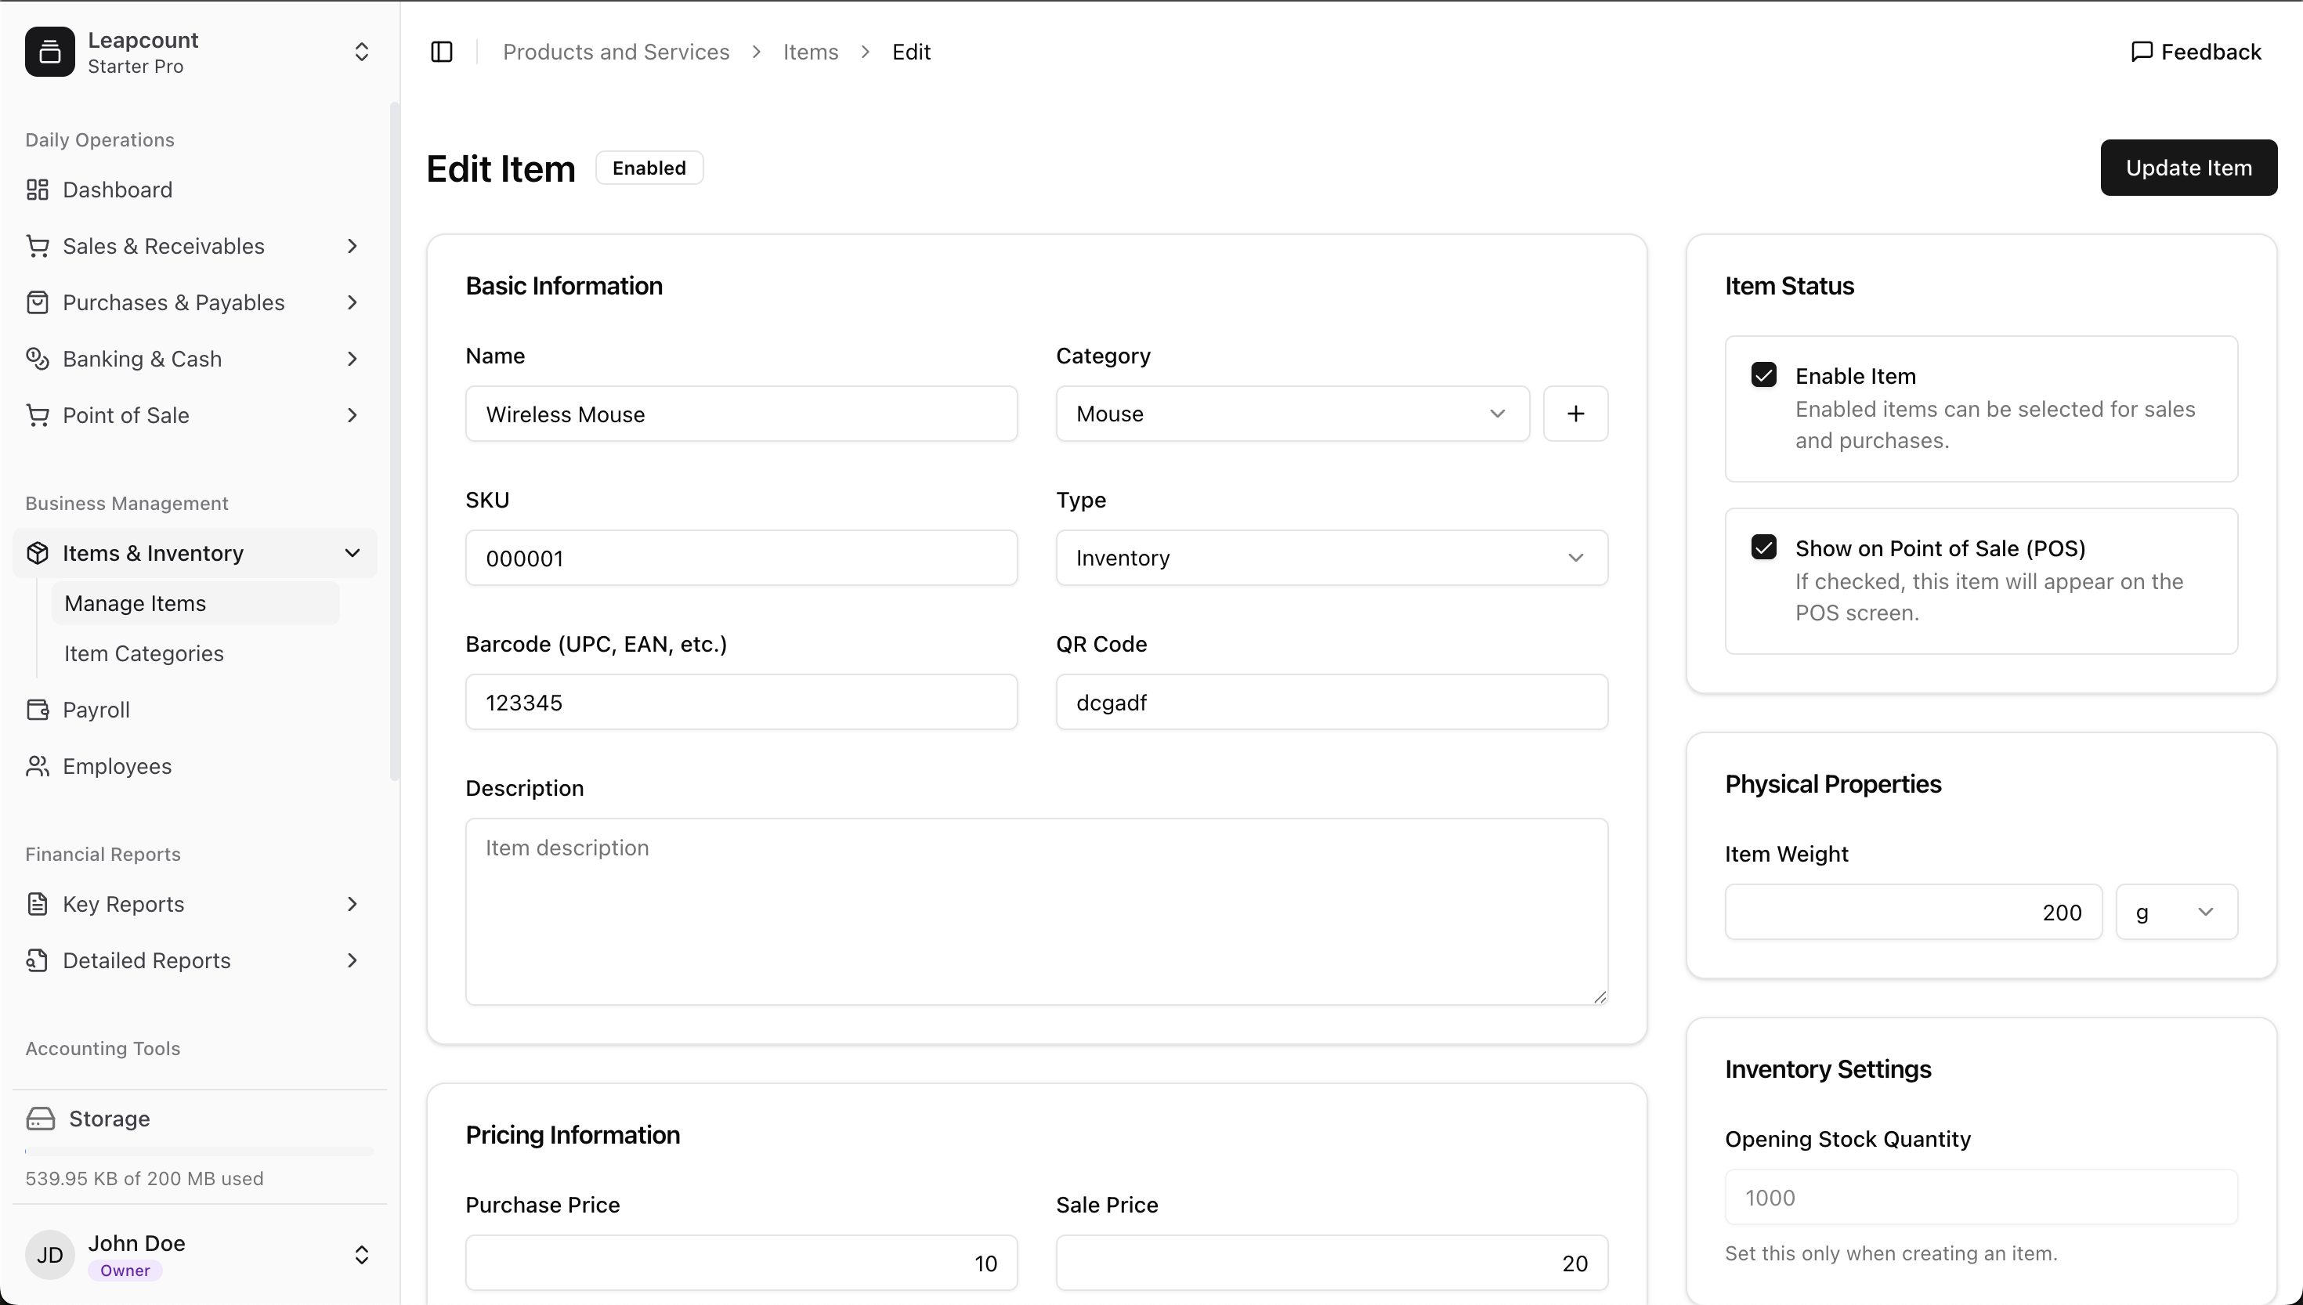Open Item Categories page
Image resolution: width=2303 pixels, height=1305 pixels.
pos(195,653)
